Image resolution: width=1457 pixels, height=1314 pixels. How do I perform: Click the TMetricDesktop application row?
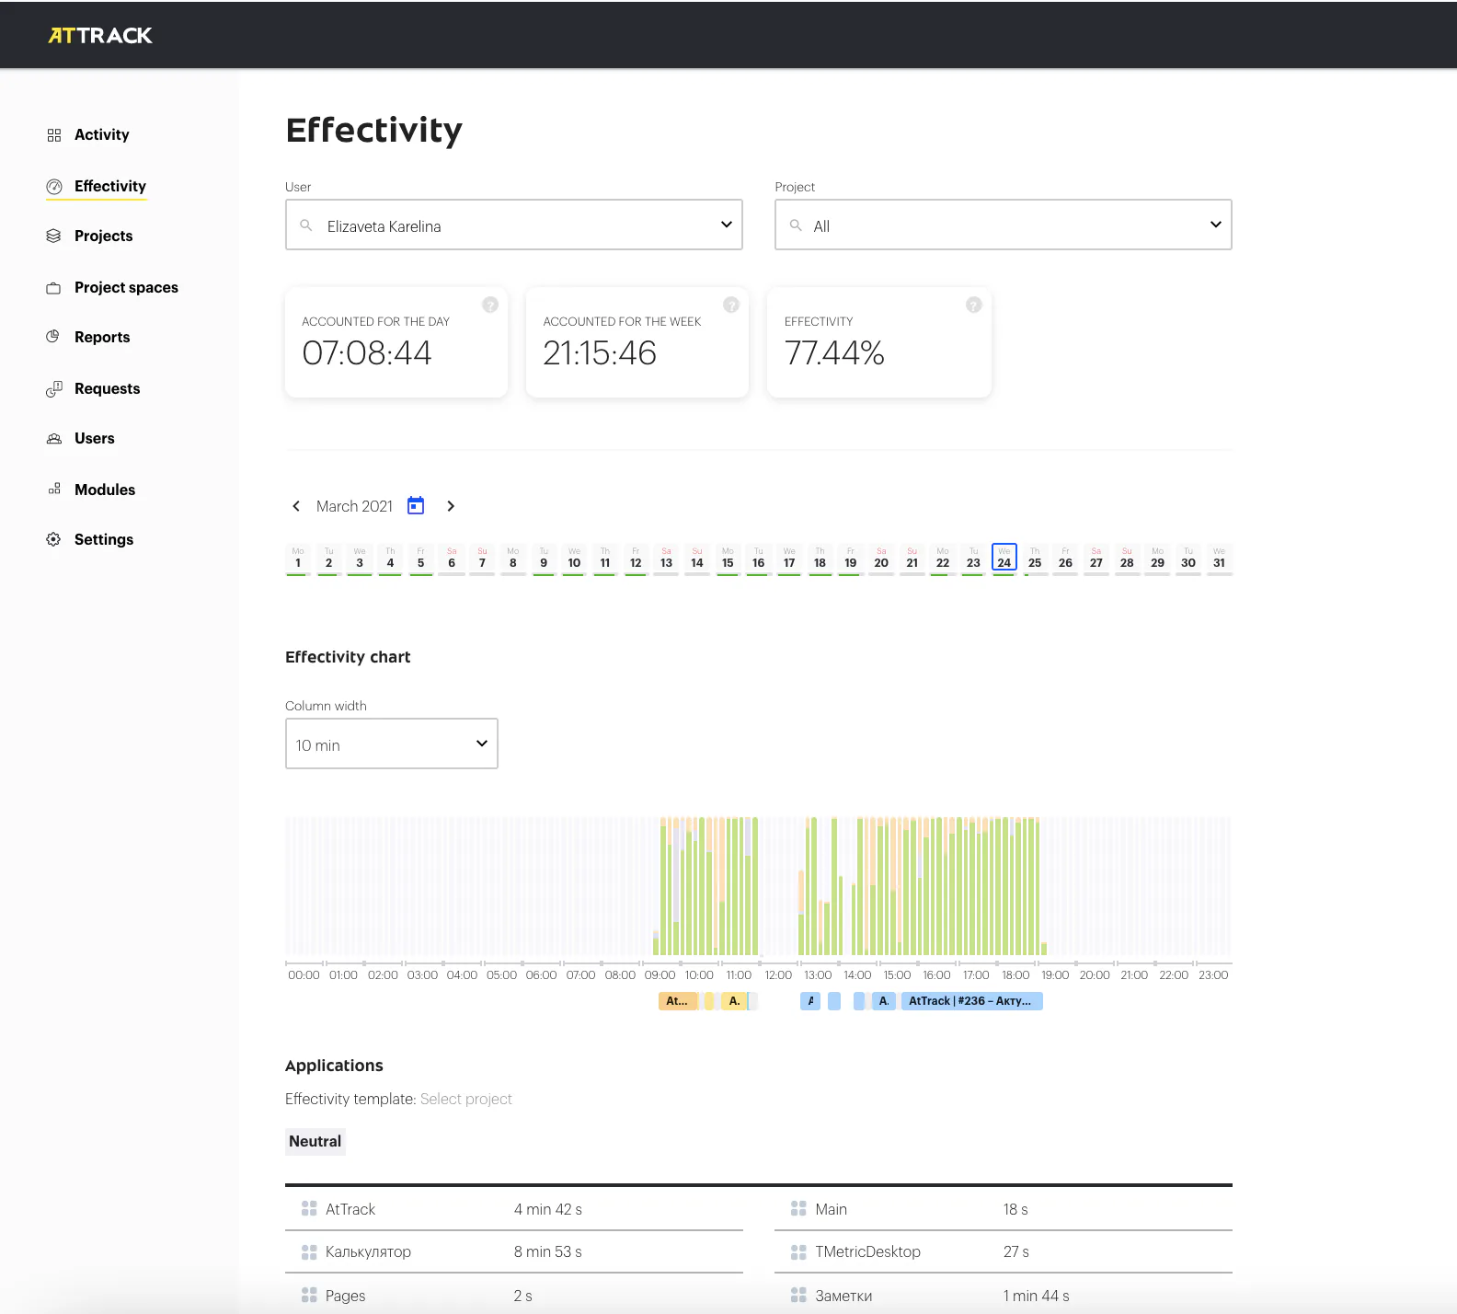(1004, 1251)
